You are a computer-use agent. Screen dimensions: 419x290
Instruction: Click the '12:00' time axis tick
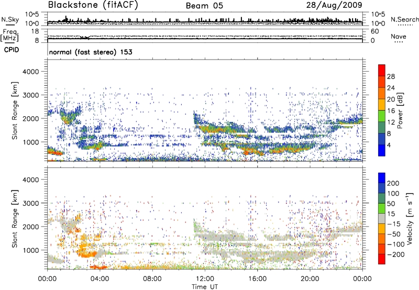(x=205, y=279)
